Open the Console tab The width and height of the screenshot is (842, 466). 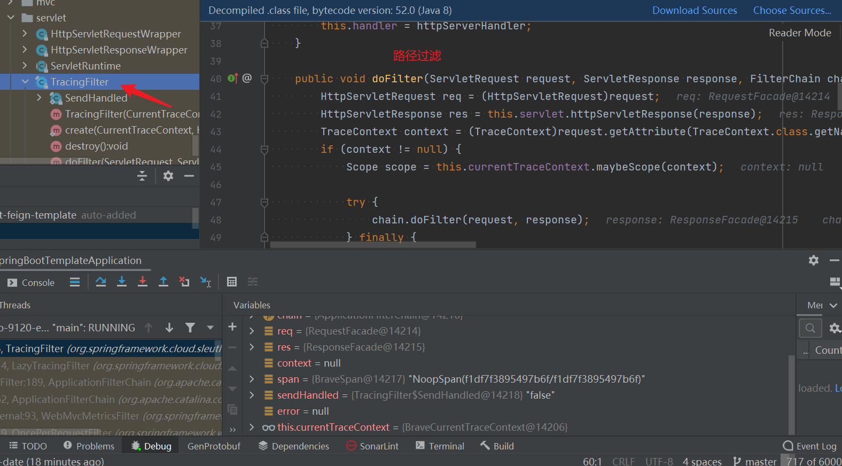point(31,283)
